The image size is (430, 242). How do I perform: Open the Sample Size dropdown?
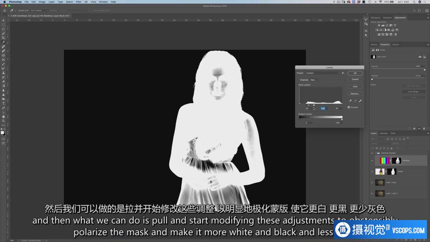39,10
